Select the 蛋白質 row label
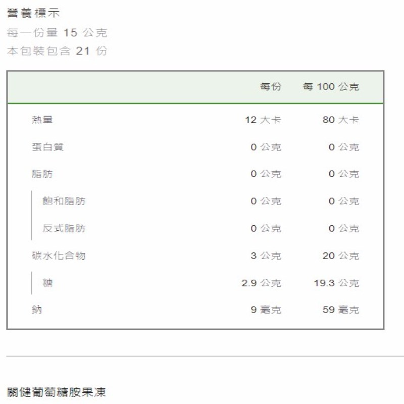This screenshot has width=404, height=404. click(47, 147)
